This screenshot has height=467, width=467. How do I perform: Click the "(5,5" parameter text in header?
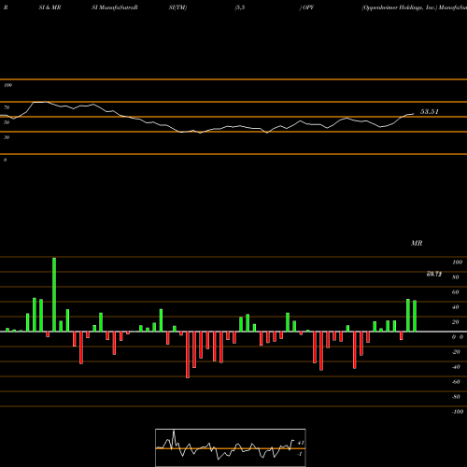click(x=240, y=7)
